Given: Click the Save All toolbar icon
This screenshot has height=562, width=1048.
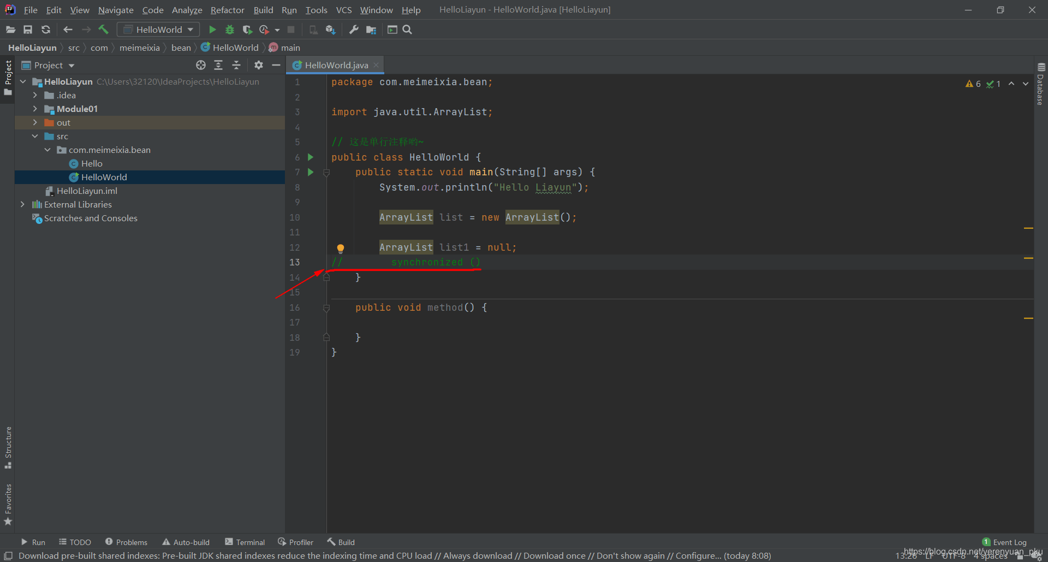Looking at the screenshot, I should coord(28,29).
